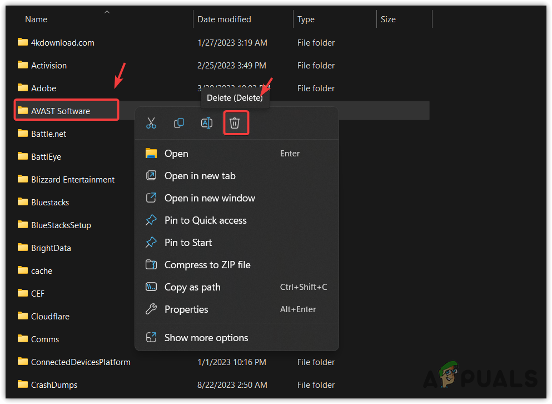The height and width of the screenshot is (404, 552).
Task: Click the Copy as path icon
Action: [151, 287]
